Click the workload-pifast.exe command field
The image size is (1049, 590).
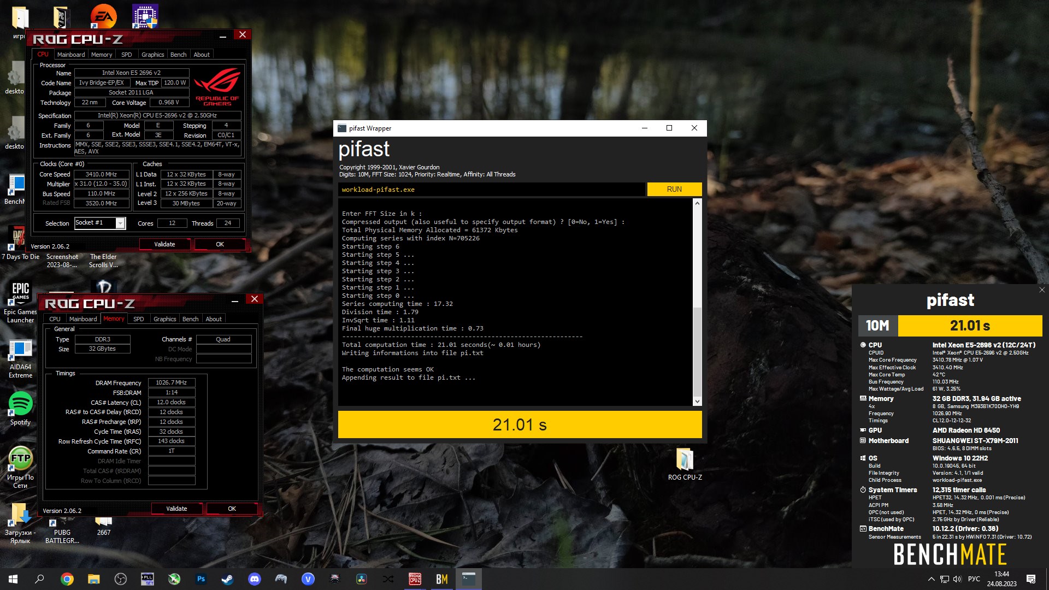click(x=491, y=190)
